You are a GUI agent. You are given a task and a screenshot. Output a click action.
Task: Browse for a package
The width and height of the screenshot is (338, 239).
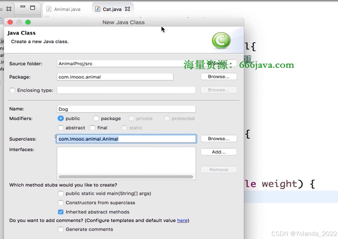218,76
